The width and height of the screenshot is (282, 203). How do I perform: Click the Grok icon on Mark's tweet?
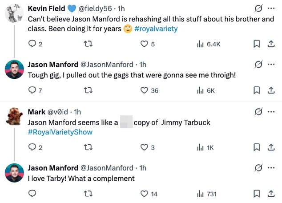257,111
